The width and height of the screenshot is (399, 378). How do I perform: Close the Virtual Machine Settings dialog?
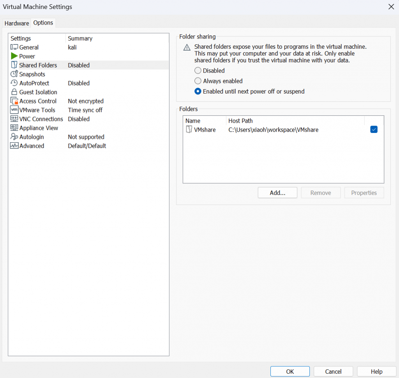391,7
